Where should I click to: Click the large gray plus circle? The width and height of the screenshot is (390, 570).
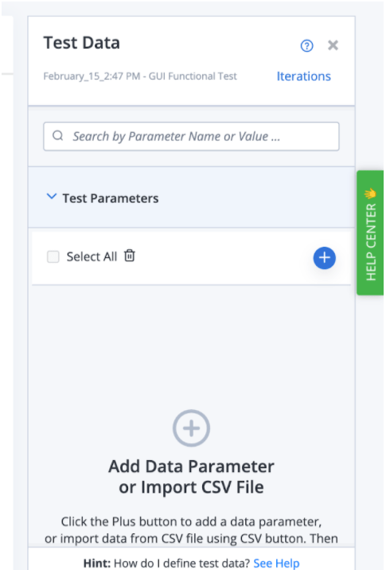(191, 428)
